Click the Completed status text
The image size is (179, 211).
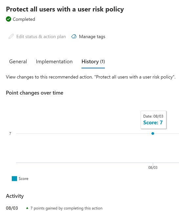(24, 19)
